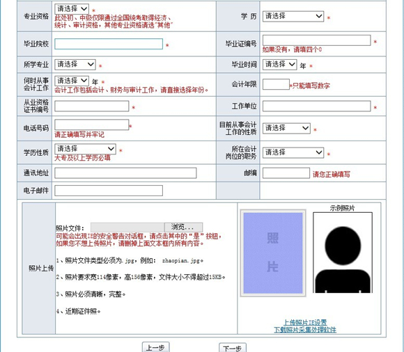
Task: Click the 下一步 button
Action: point(233,348)
